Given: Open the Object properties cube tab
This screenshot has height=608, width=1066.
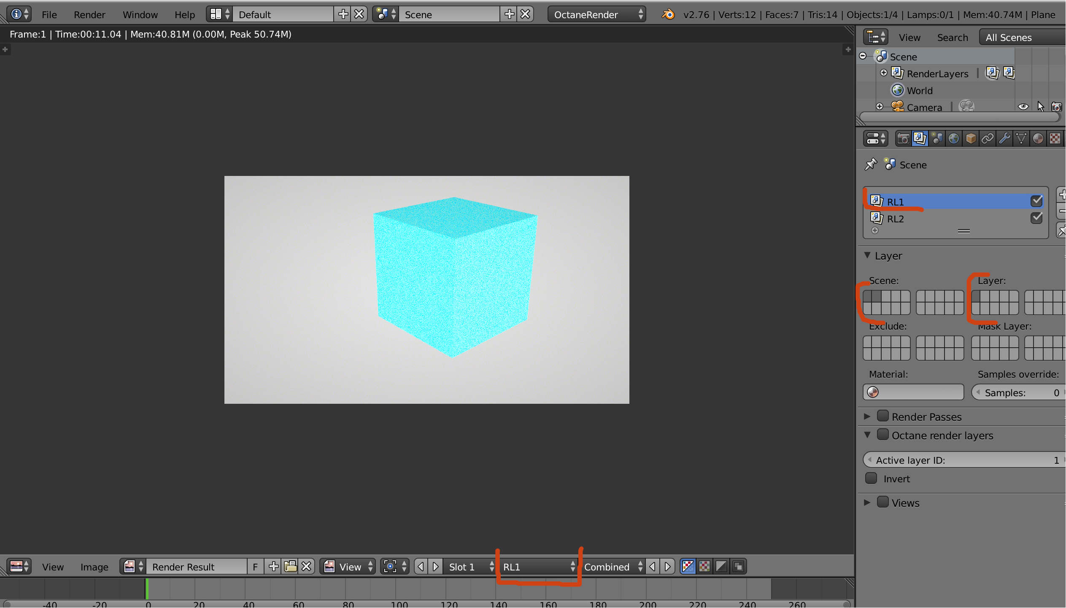Looking at the screenshot, I should coord(971,139).
